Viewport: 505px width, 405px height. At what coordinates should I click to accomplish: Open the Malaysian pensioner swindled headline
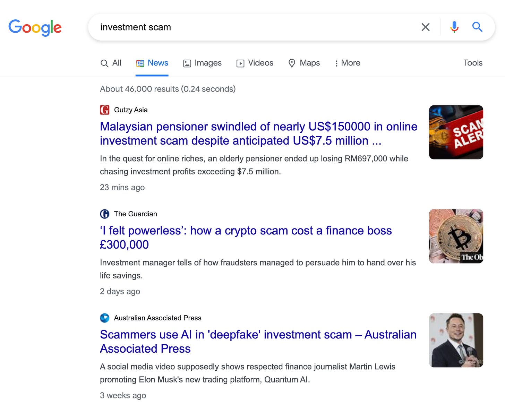(258, 133)
